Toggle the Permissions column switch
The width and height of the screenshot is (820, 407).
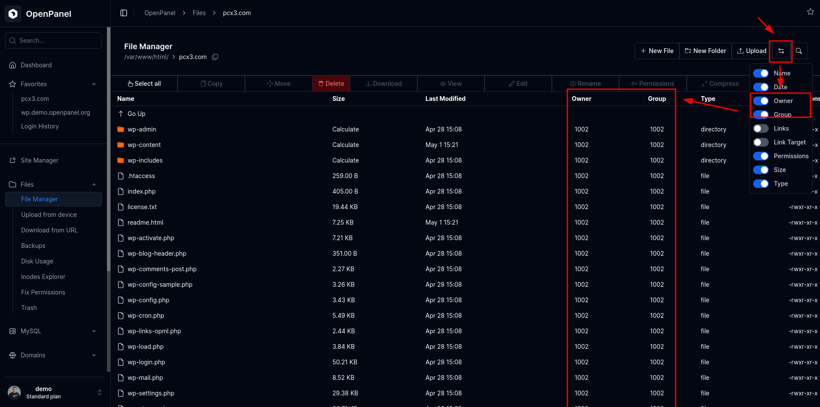point(761,156)
